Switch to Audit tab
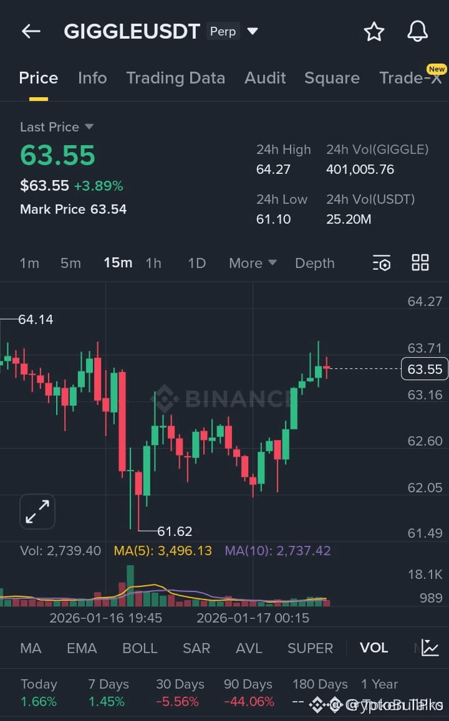This screenshot has height=721, width=449. (265, 78)
